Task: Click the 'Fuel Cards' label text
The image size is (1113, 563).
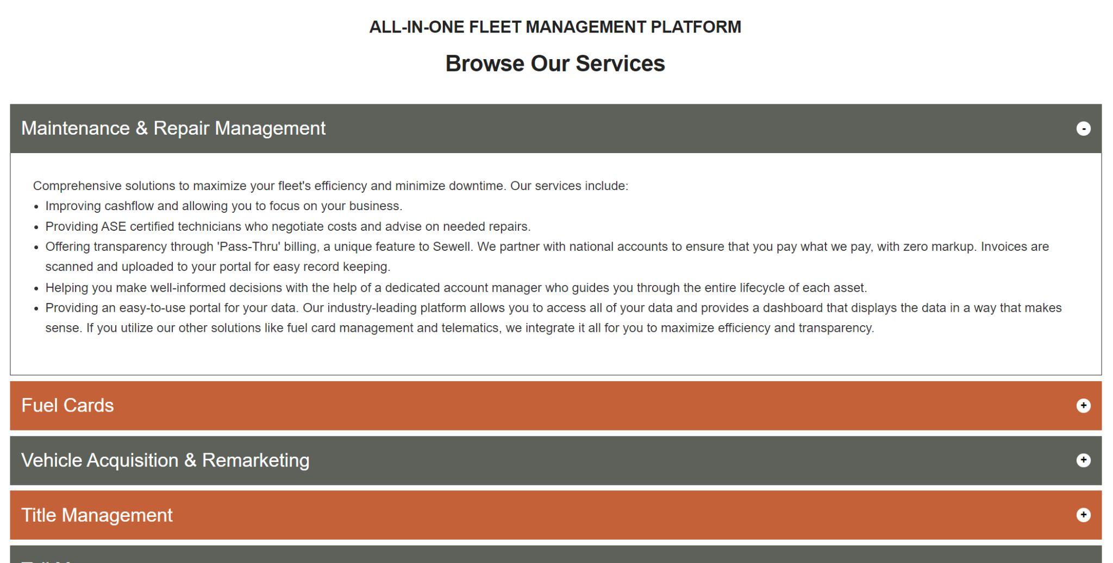Action: [x=67, y=406]
